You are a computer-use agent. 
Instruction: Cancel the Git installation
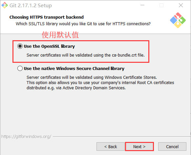(172, 146)
